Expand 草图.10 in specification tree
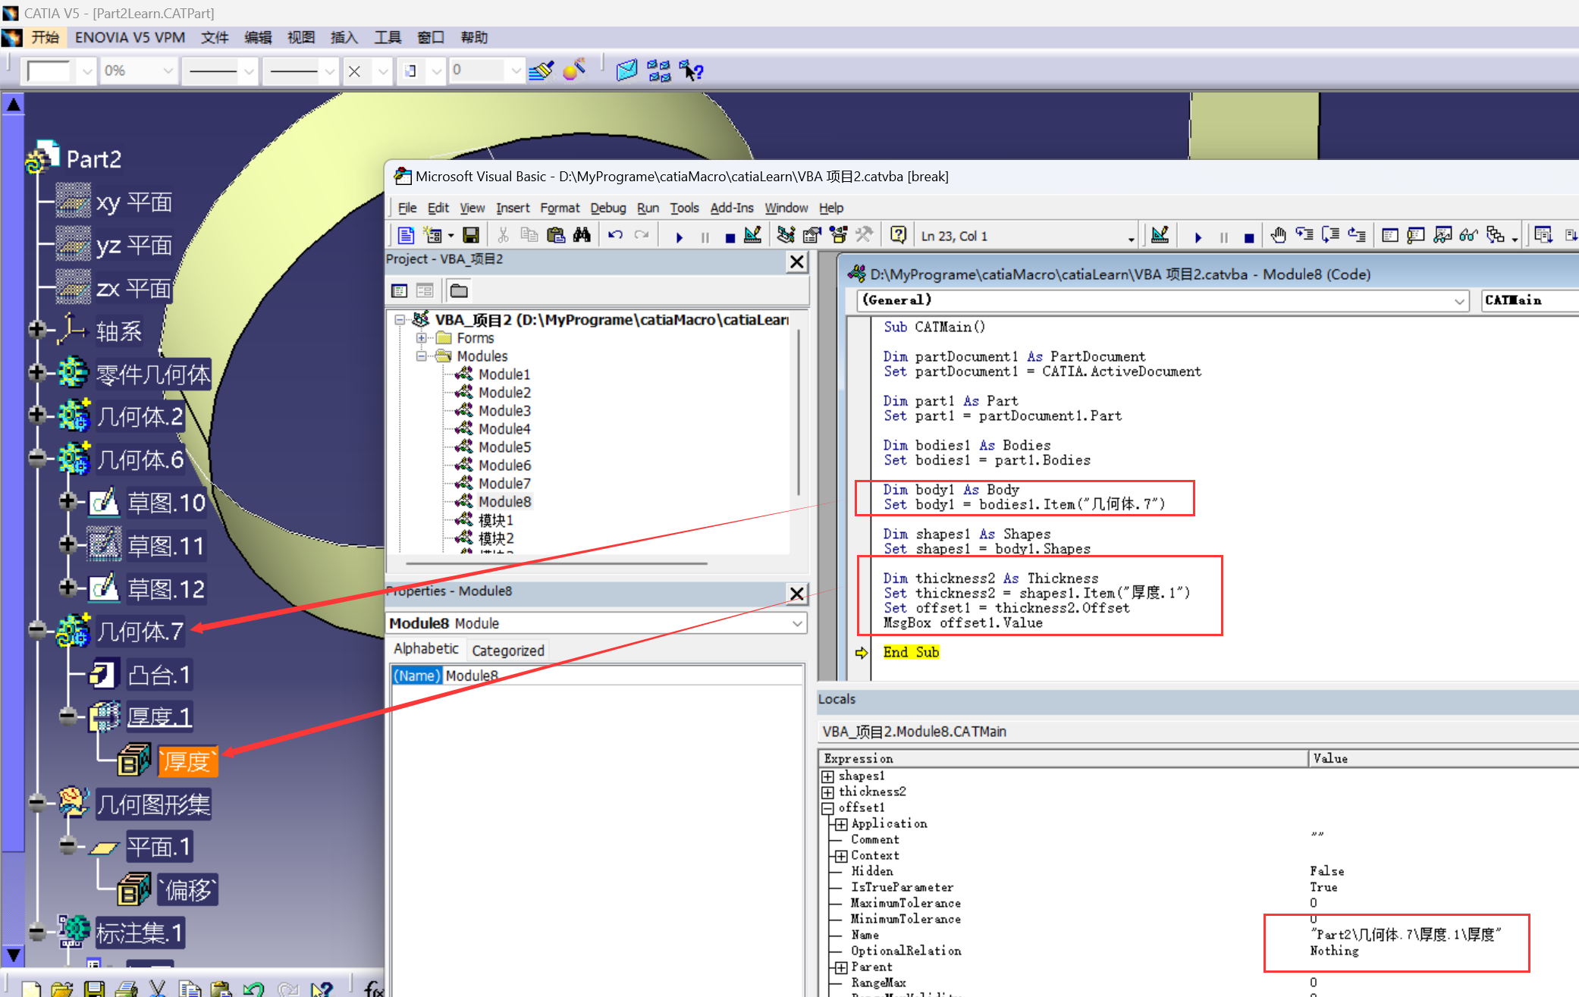Image resolution: width=1579 pixels, height=997 pixels. (67, 501)
